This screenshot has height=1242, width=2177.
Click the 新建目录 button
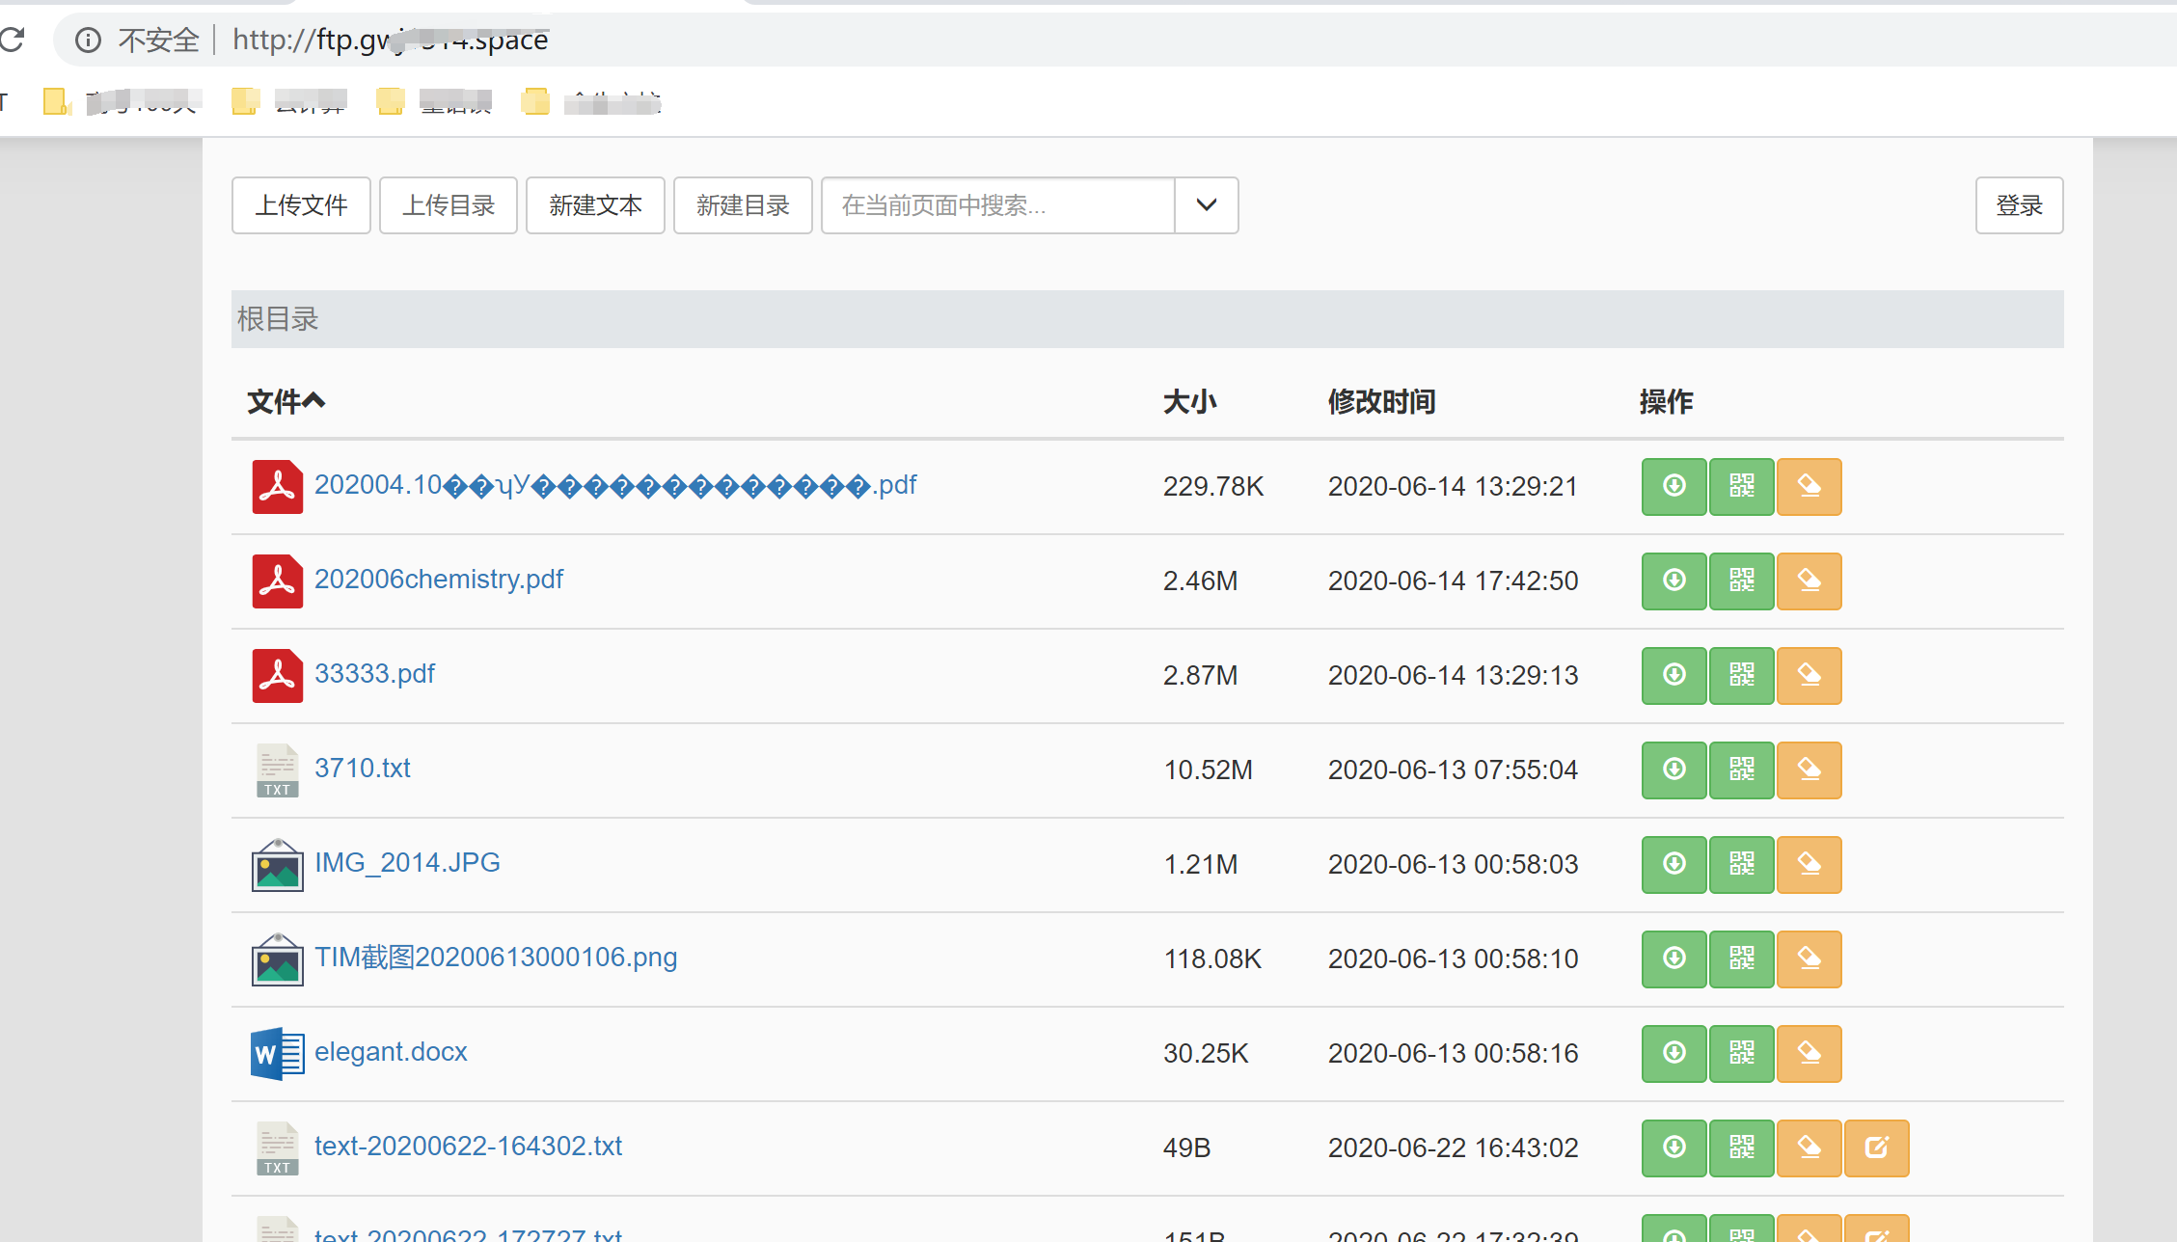pos(743,204)
